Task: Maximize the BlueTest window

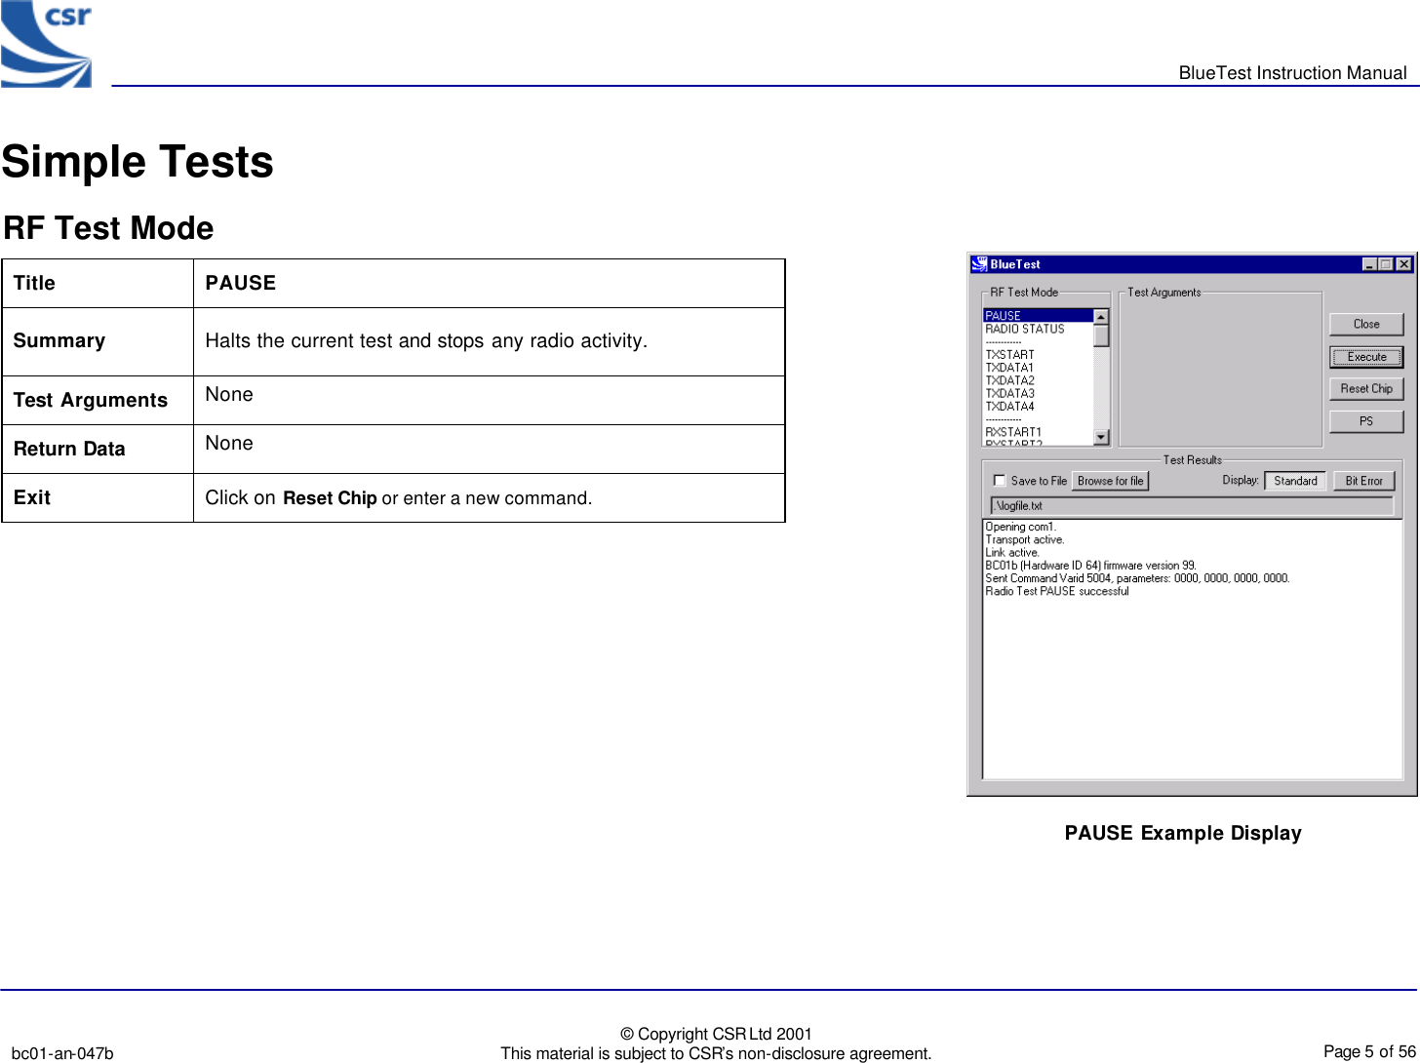Action: tap(1385, 264)
